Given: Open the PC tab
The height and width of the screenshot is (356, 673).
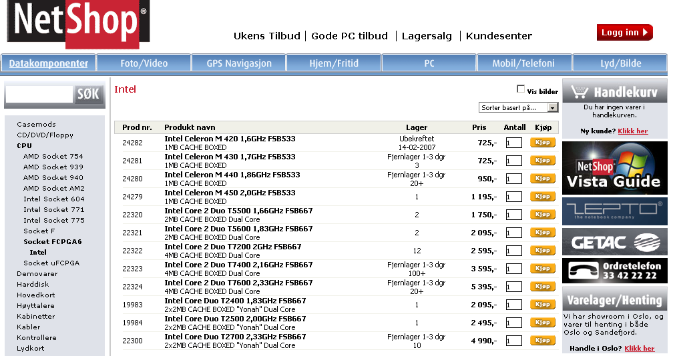Looking at the screenshot, I should pyautogui.click(x=429, y=63).
